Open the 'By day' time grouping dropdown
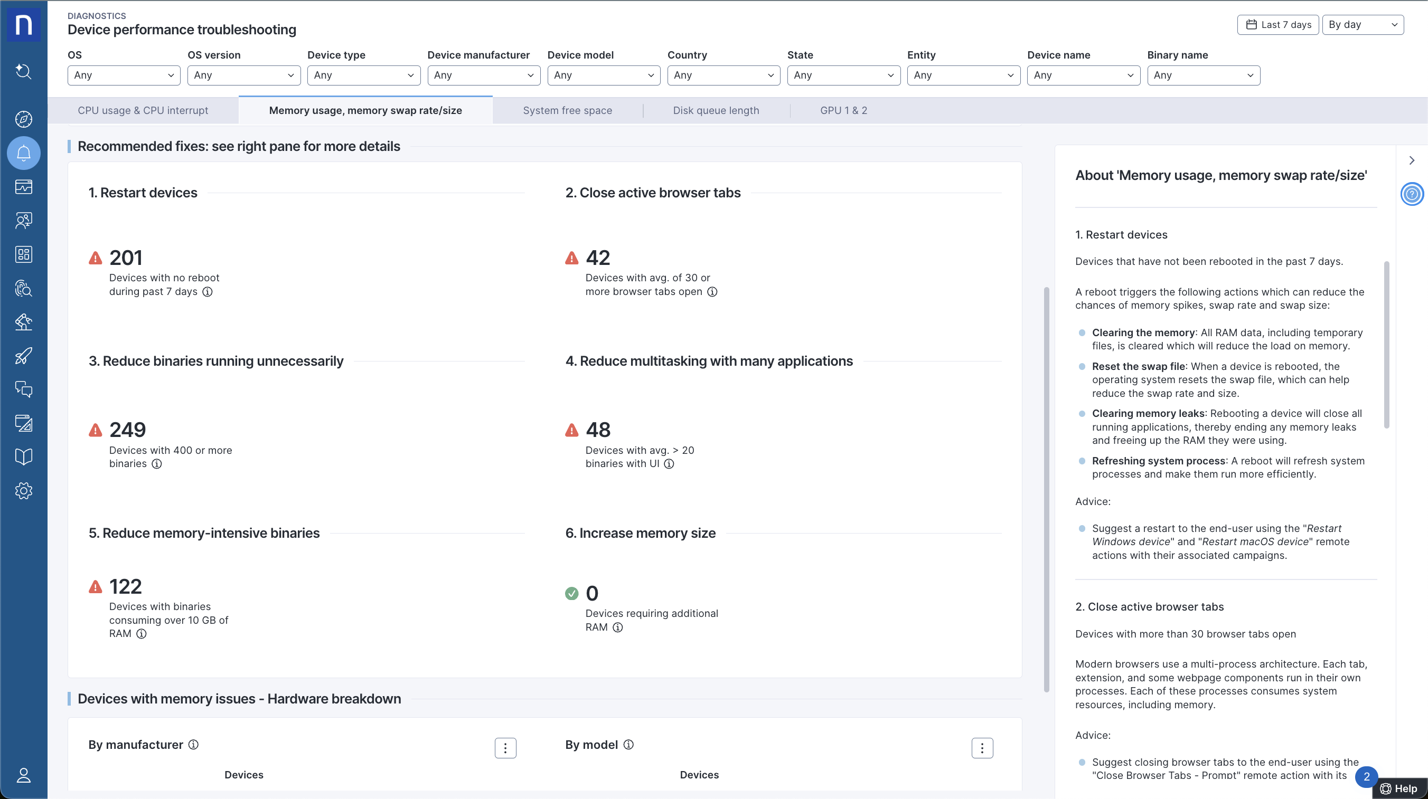 (x=1363, y=24)
